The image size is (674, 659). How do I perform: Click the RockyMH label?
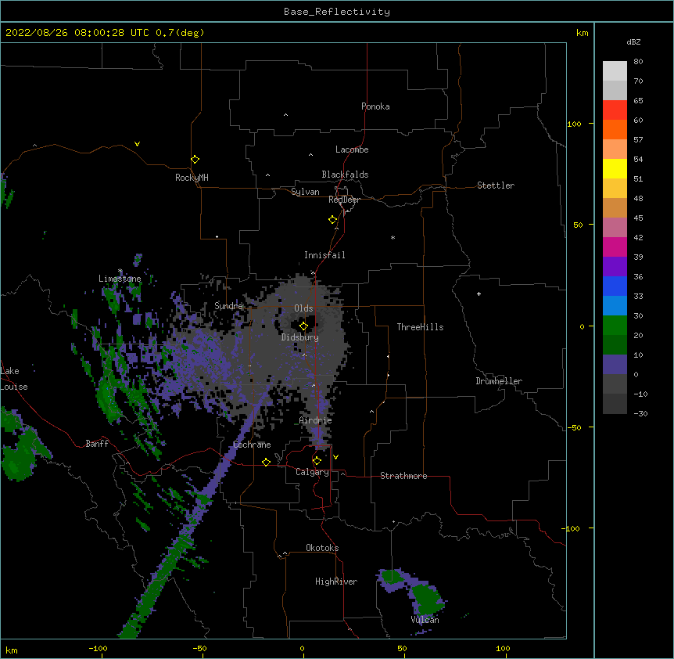(192, 178)
